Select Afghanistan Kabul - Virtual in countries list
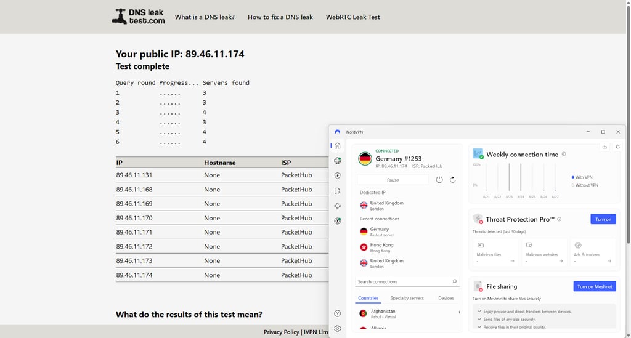Screen dimensions: 631x338 [x=407, y=313]
